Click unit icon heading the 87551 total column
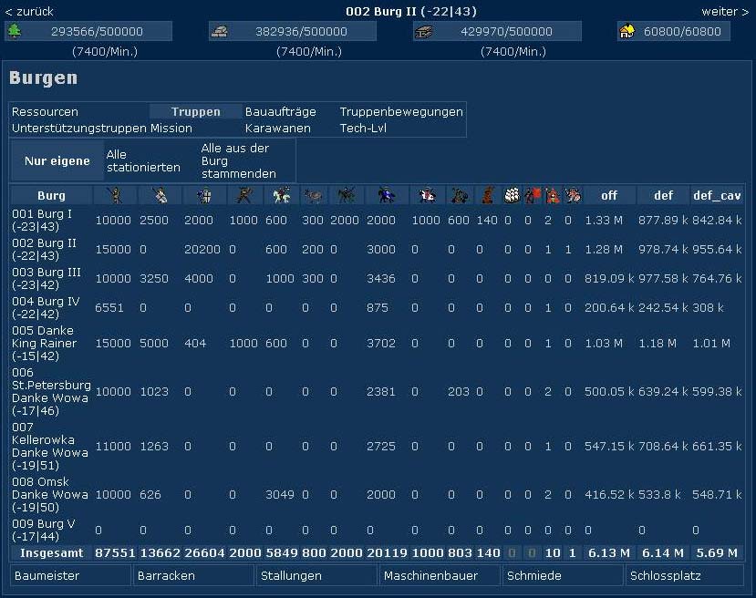756x598 pixels. 114,195
